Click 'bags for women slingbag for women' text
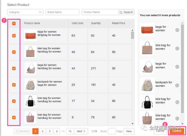The width and height of the screenshot is (187, 136). click(49, 33)
